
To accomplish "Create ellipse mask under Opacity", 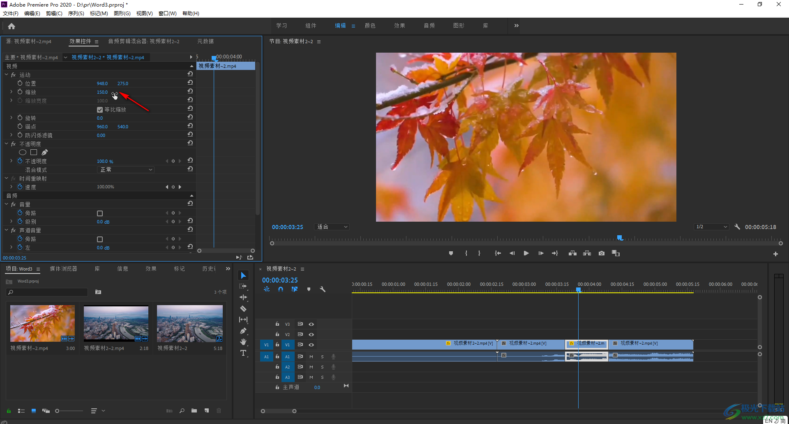I will point(23,152).
